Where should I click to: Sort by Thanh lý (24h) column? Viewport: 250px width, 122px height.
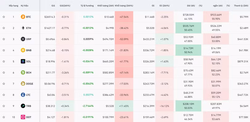point(241,6)
